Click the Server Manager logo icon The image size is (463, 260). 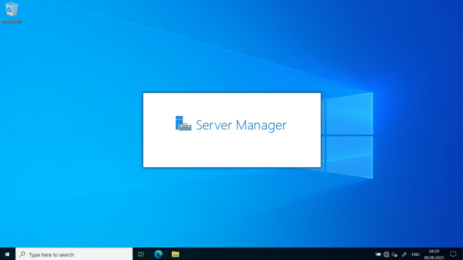183,123
